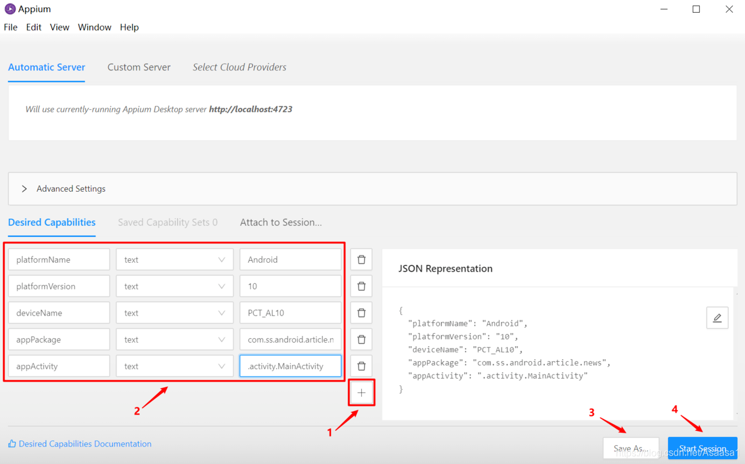The image size is (745, 464).
Task: Switch to Custom Server tab
Action: [139, 67]
